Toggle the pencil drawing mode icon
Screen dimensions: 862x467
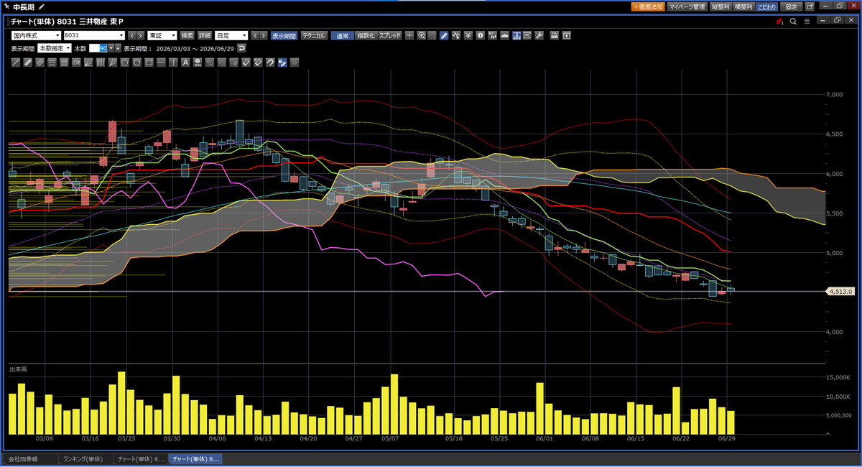(444, 35)
